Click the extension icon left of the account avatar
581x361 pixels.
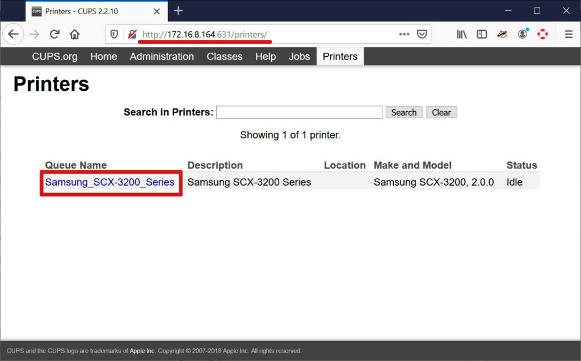pyautogui.click(x=502, y=35)
